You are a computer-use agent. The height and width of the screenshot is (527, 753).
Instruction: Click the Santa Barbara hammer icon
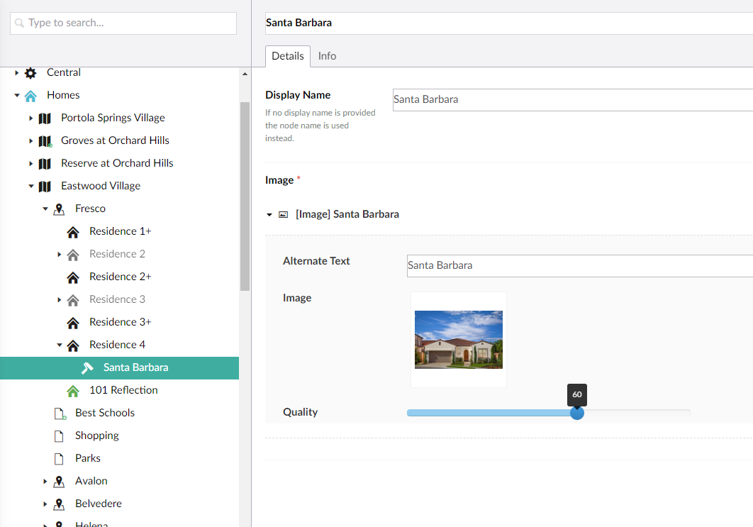pyautogui.click(x=87, y=368)
